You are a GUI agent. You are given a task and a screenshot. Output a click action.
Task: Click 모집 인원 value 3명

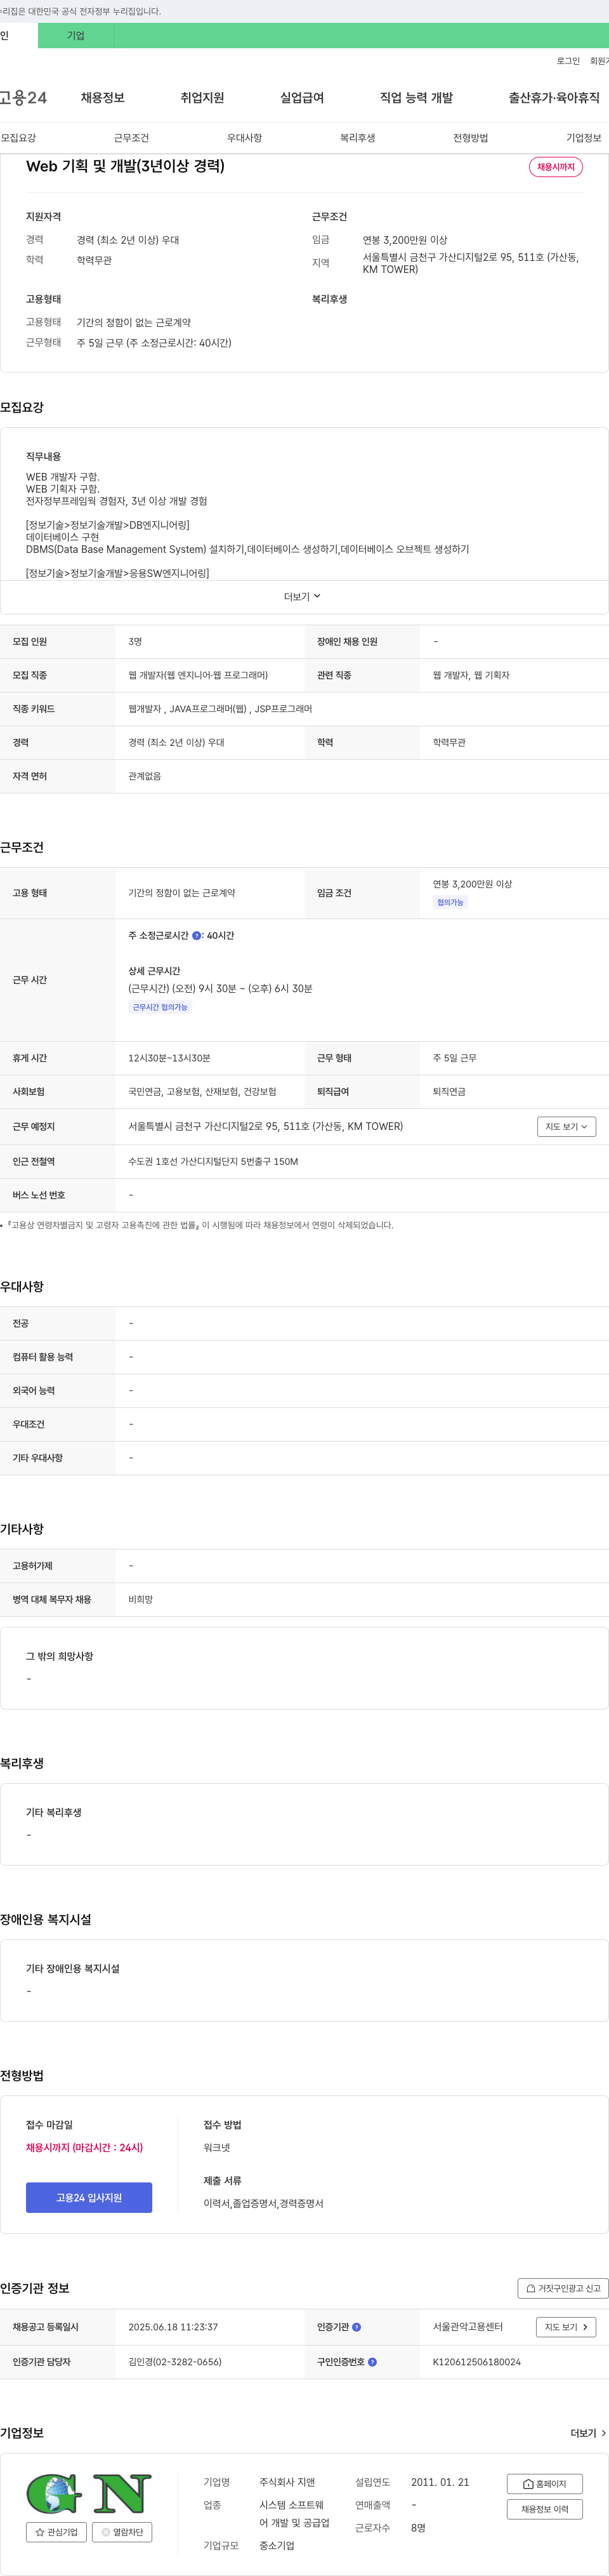135,642
